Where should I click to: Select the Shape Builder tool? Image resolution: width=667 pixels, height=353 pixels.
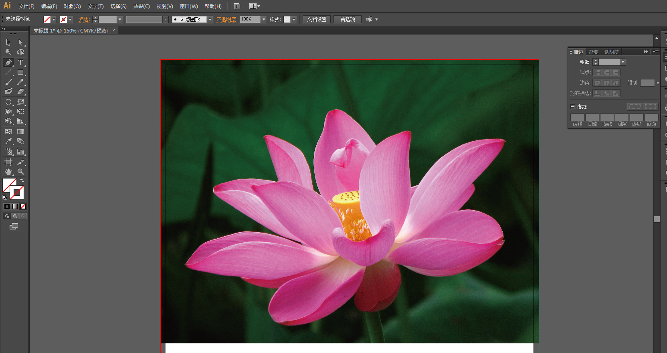click(8, 121)
